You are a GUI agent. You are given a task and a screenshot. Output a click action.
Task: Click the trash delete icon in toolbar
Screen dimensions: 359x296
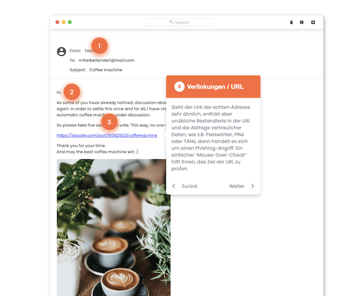click(291, 22)
